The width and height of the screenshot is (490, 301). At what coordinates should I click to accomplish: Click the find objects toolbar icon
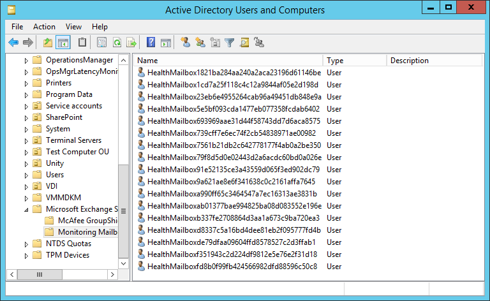coord(244,43)
